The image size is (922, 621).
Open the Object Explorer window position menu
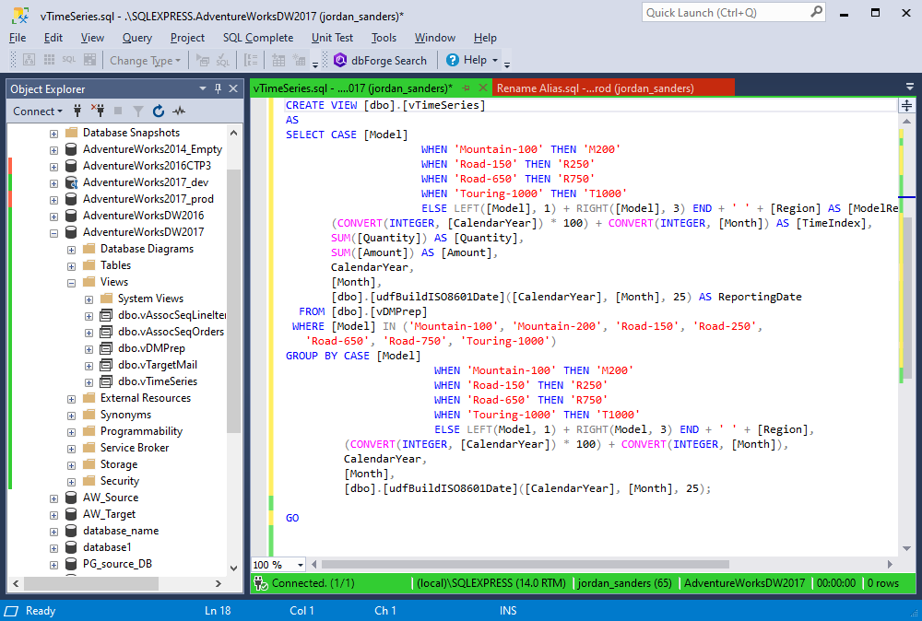[203, 88]
